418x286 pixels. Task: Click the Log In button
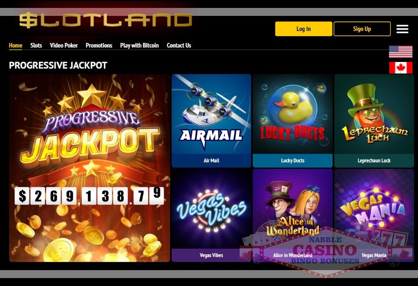304,29
